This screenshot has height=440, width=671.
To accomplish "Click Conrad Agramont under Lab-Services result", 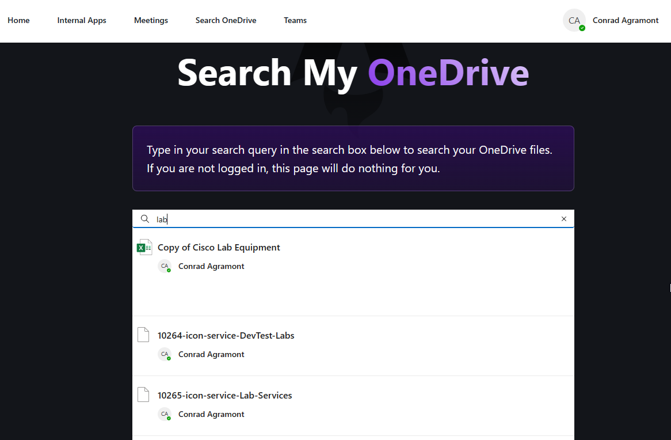I will point(211,414).
